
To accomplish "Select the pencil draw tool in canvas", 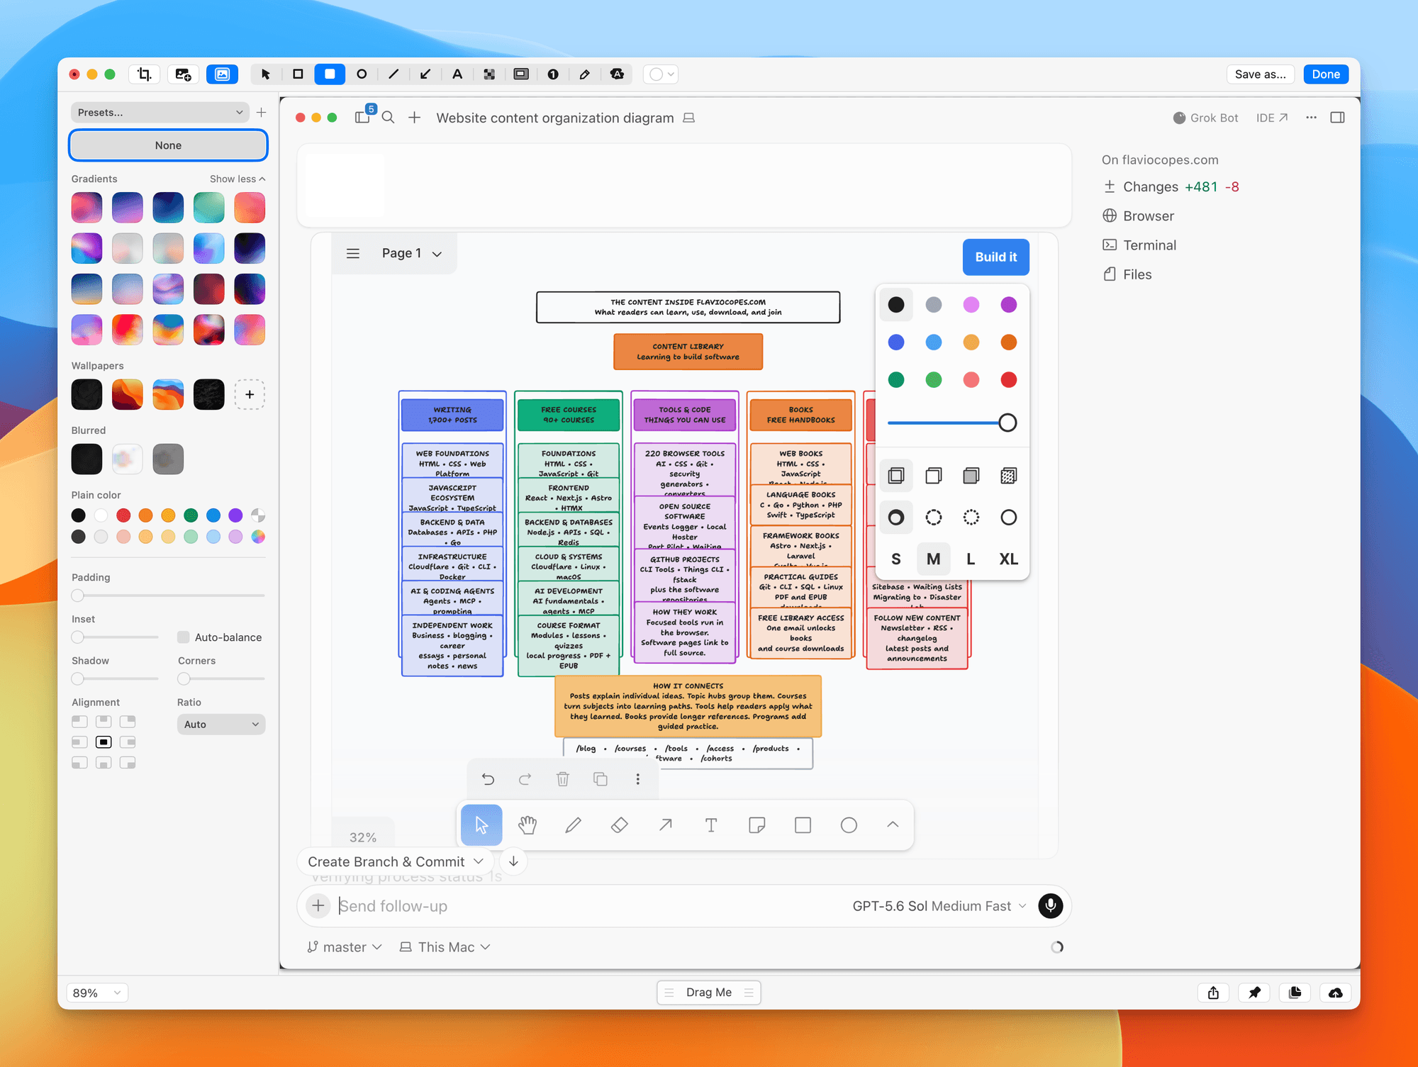I will pyautogui.click(x=574, y=825).
